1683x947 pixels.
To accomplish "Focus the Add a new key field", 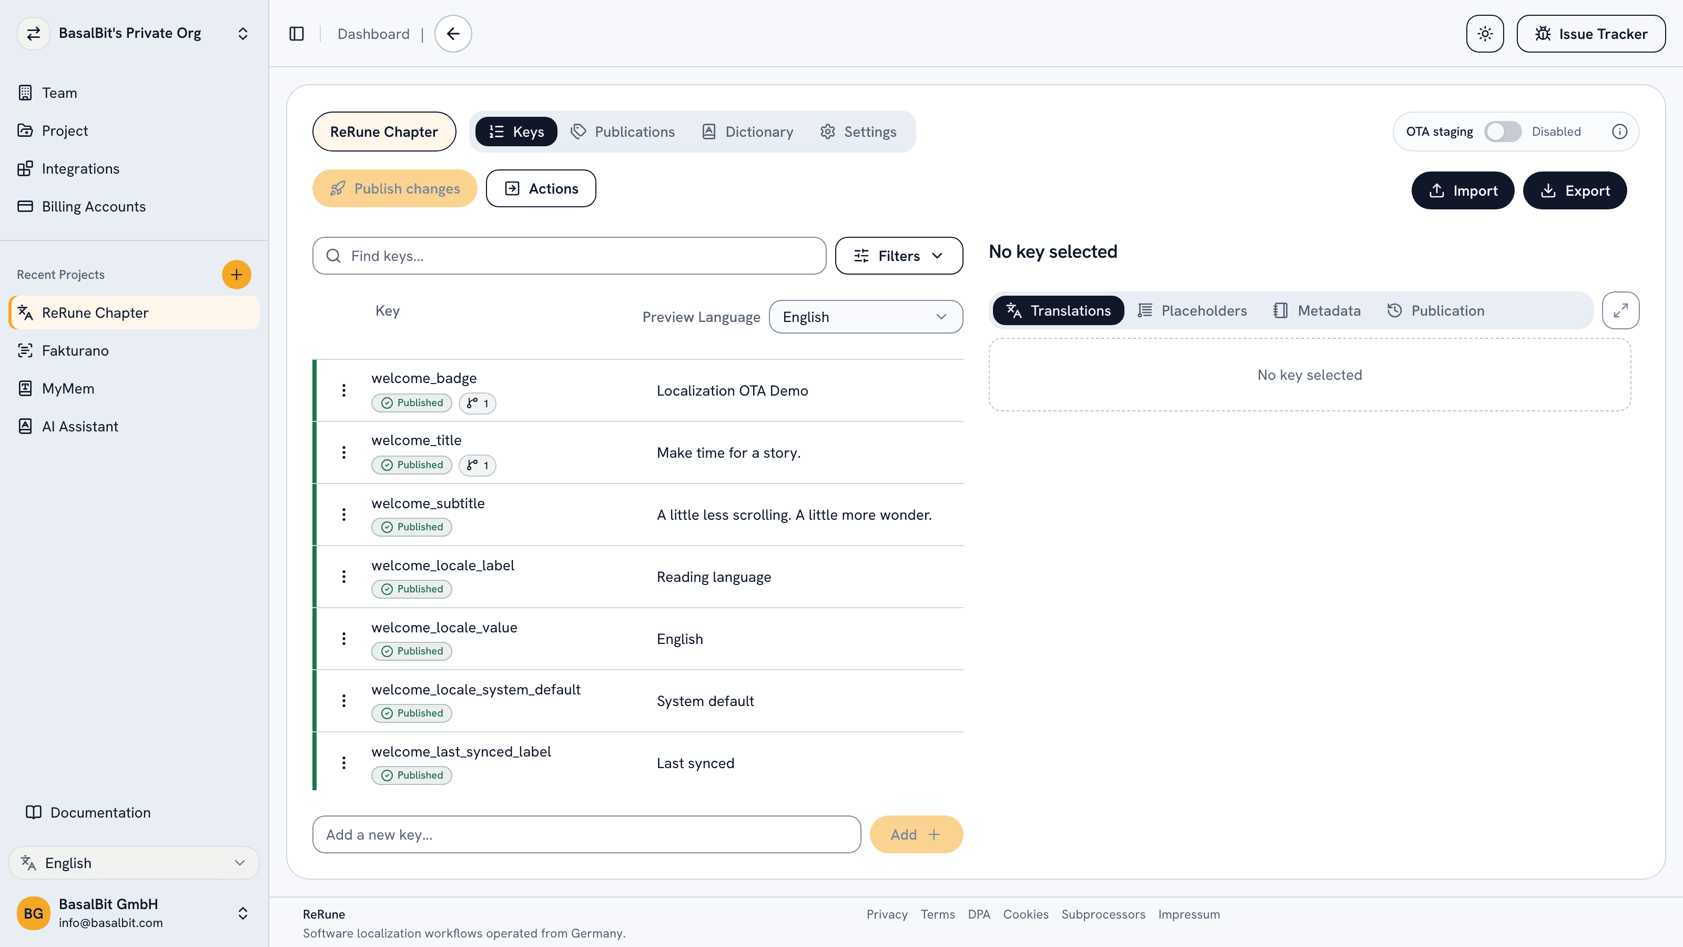I will click(587, 834).
